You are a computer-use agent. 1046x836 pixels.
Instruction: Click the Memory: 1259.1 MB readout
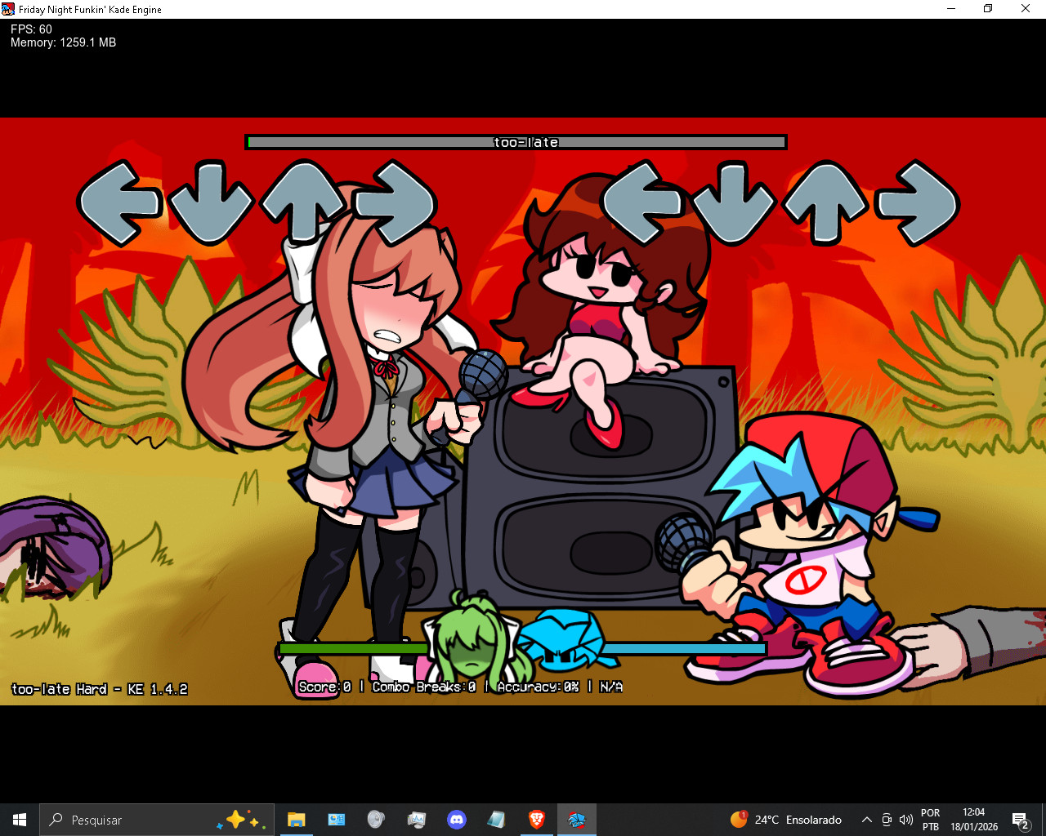pyautogui.click(x=63, y=42)
